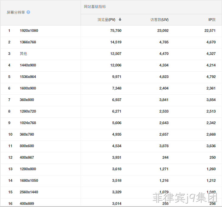Click the 网站基础指标 group header
Viewport: 222px width, 207px height.
pos(95,7)
